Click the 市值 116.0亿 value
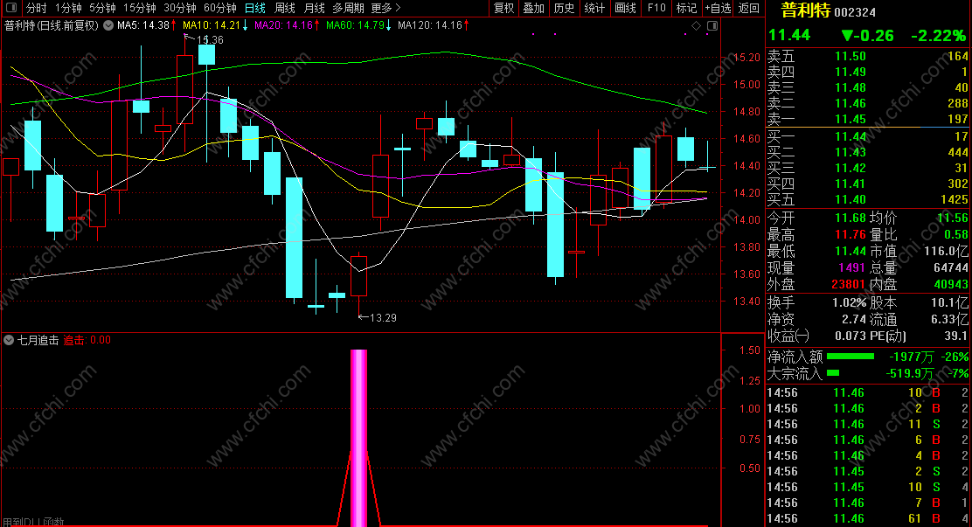Viewport: 972px width, 527px height. pyautogui.click(x=946, y=251)
